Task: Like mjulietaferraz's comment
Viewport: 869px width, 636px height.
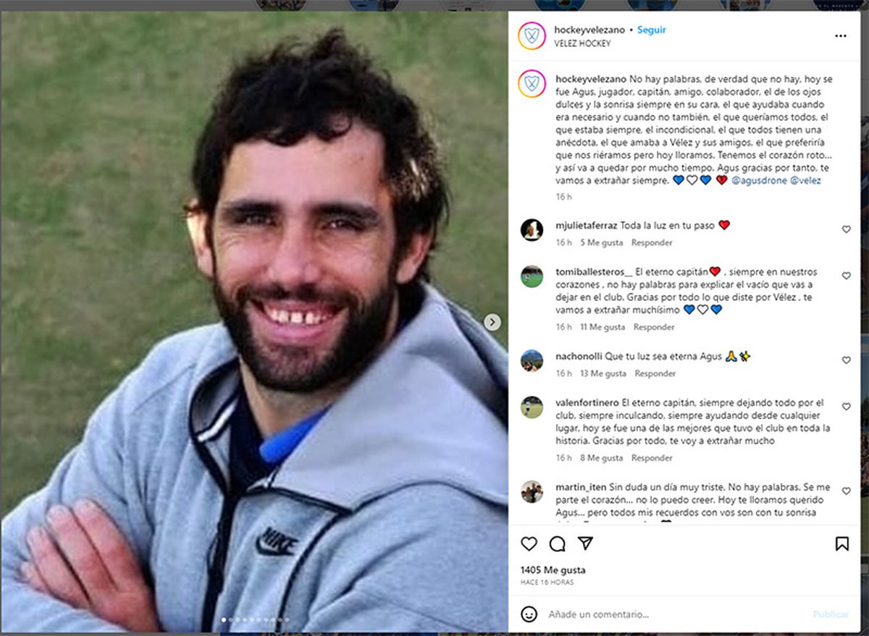Action: click(846, 229)
